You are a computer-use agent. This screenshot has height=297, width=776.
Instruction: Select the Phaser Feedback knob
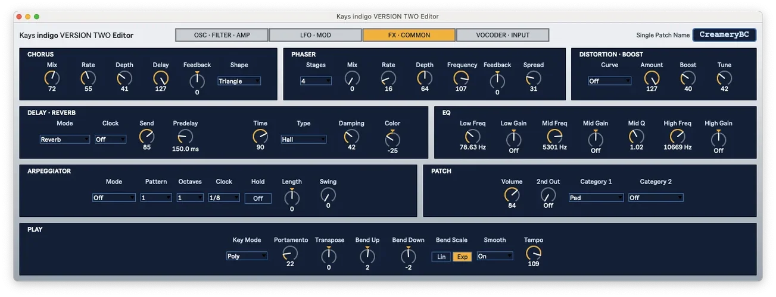[497, 81]
